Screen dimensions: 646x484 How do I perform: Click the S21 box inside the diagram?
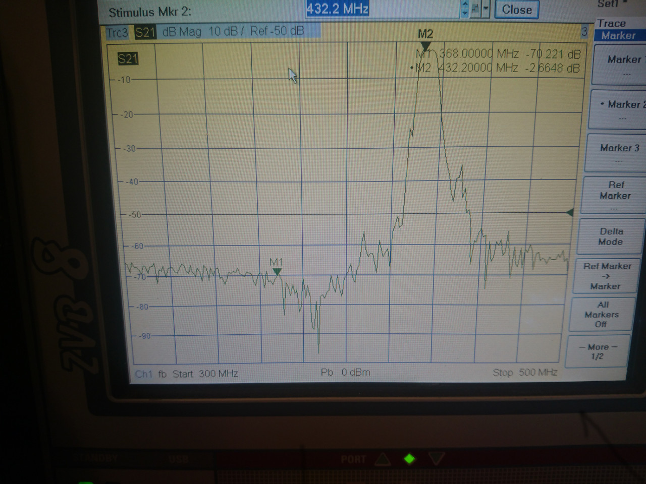pyautogui.click(x=128, y=59)
